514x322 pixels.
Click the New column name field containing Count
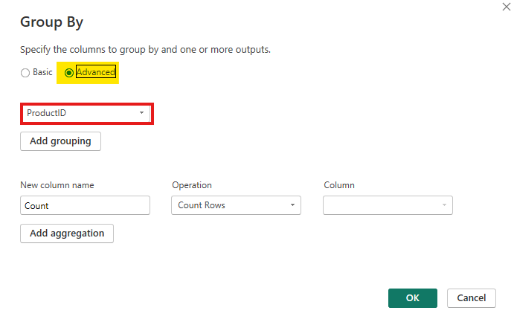[86, 205]
